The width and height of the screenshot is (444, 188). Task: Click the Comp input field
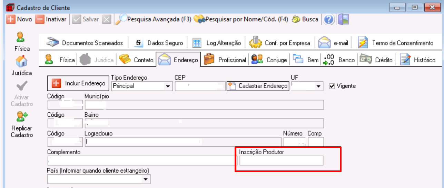[x=316, y=142]
